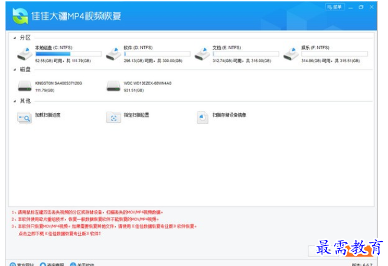The width and height of the screenshot is (388, 266).
Task: Restore down the window
Action: coord(361,7)
